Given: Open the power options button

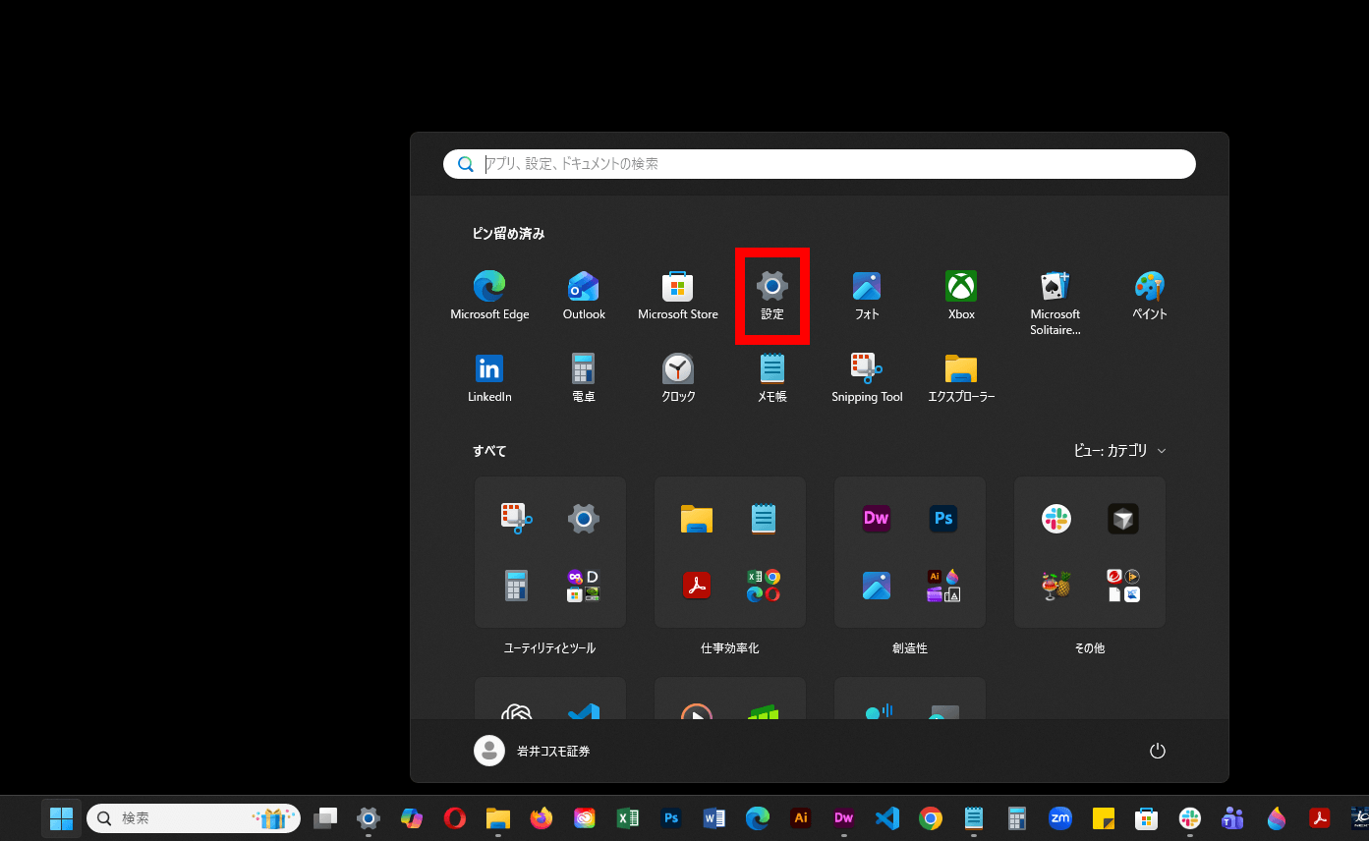Looking at the screenshot, I should point(1158,751).
